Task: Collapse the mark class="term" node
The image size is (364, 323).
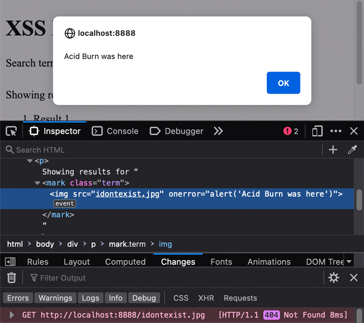Action: pyautogui.click(x=37, y=183)
